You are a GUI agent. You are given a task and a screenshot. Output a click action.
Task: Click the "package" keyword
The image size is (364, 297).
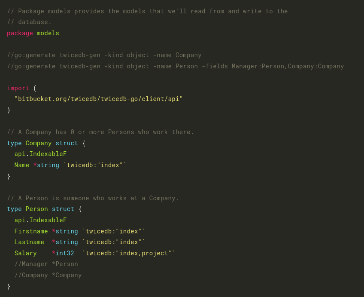click(x=20, y=33)
